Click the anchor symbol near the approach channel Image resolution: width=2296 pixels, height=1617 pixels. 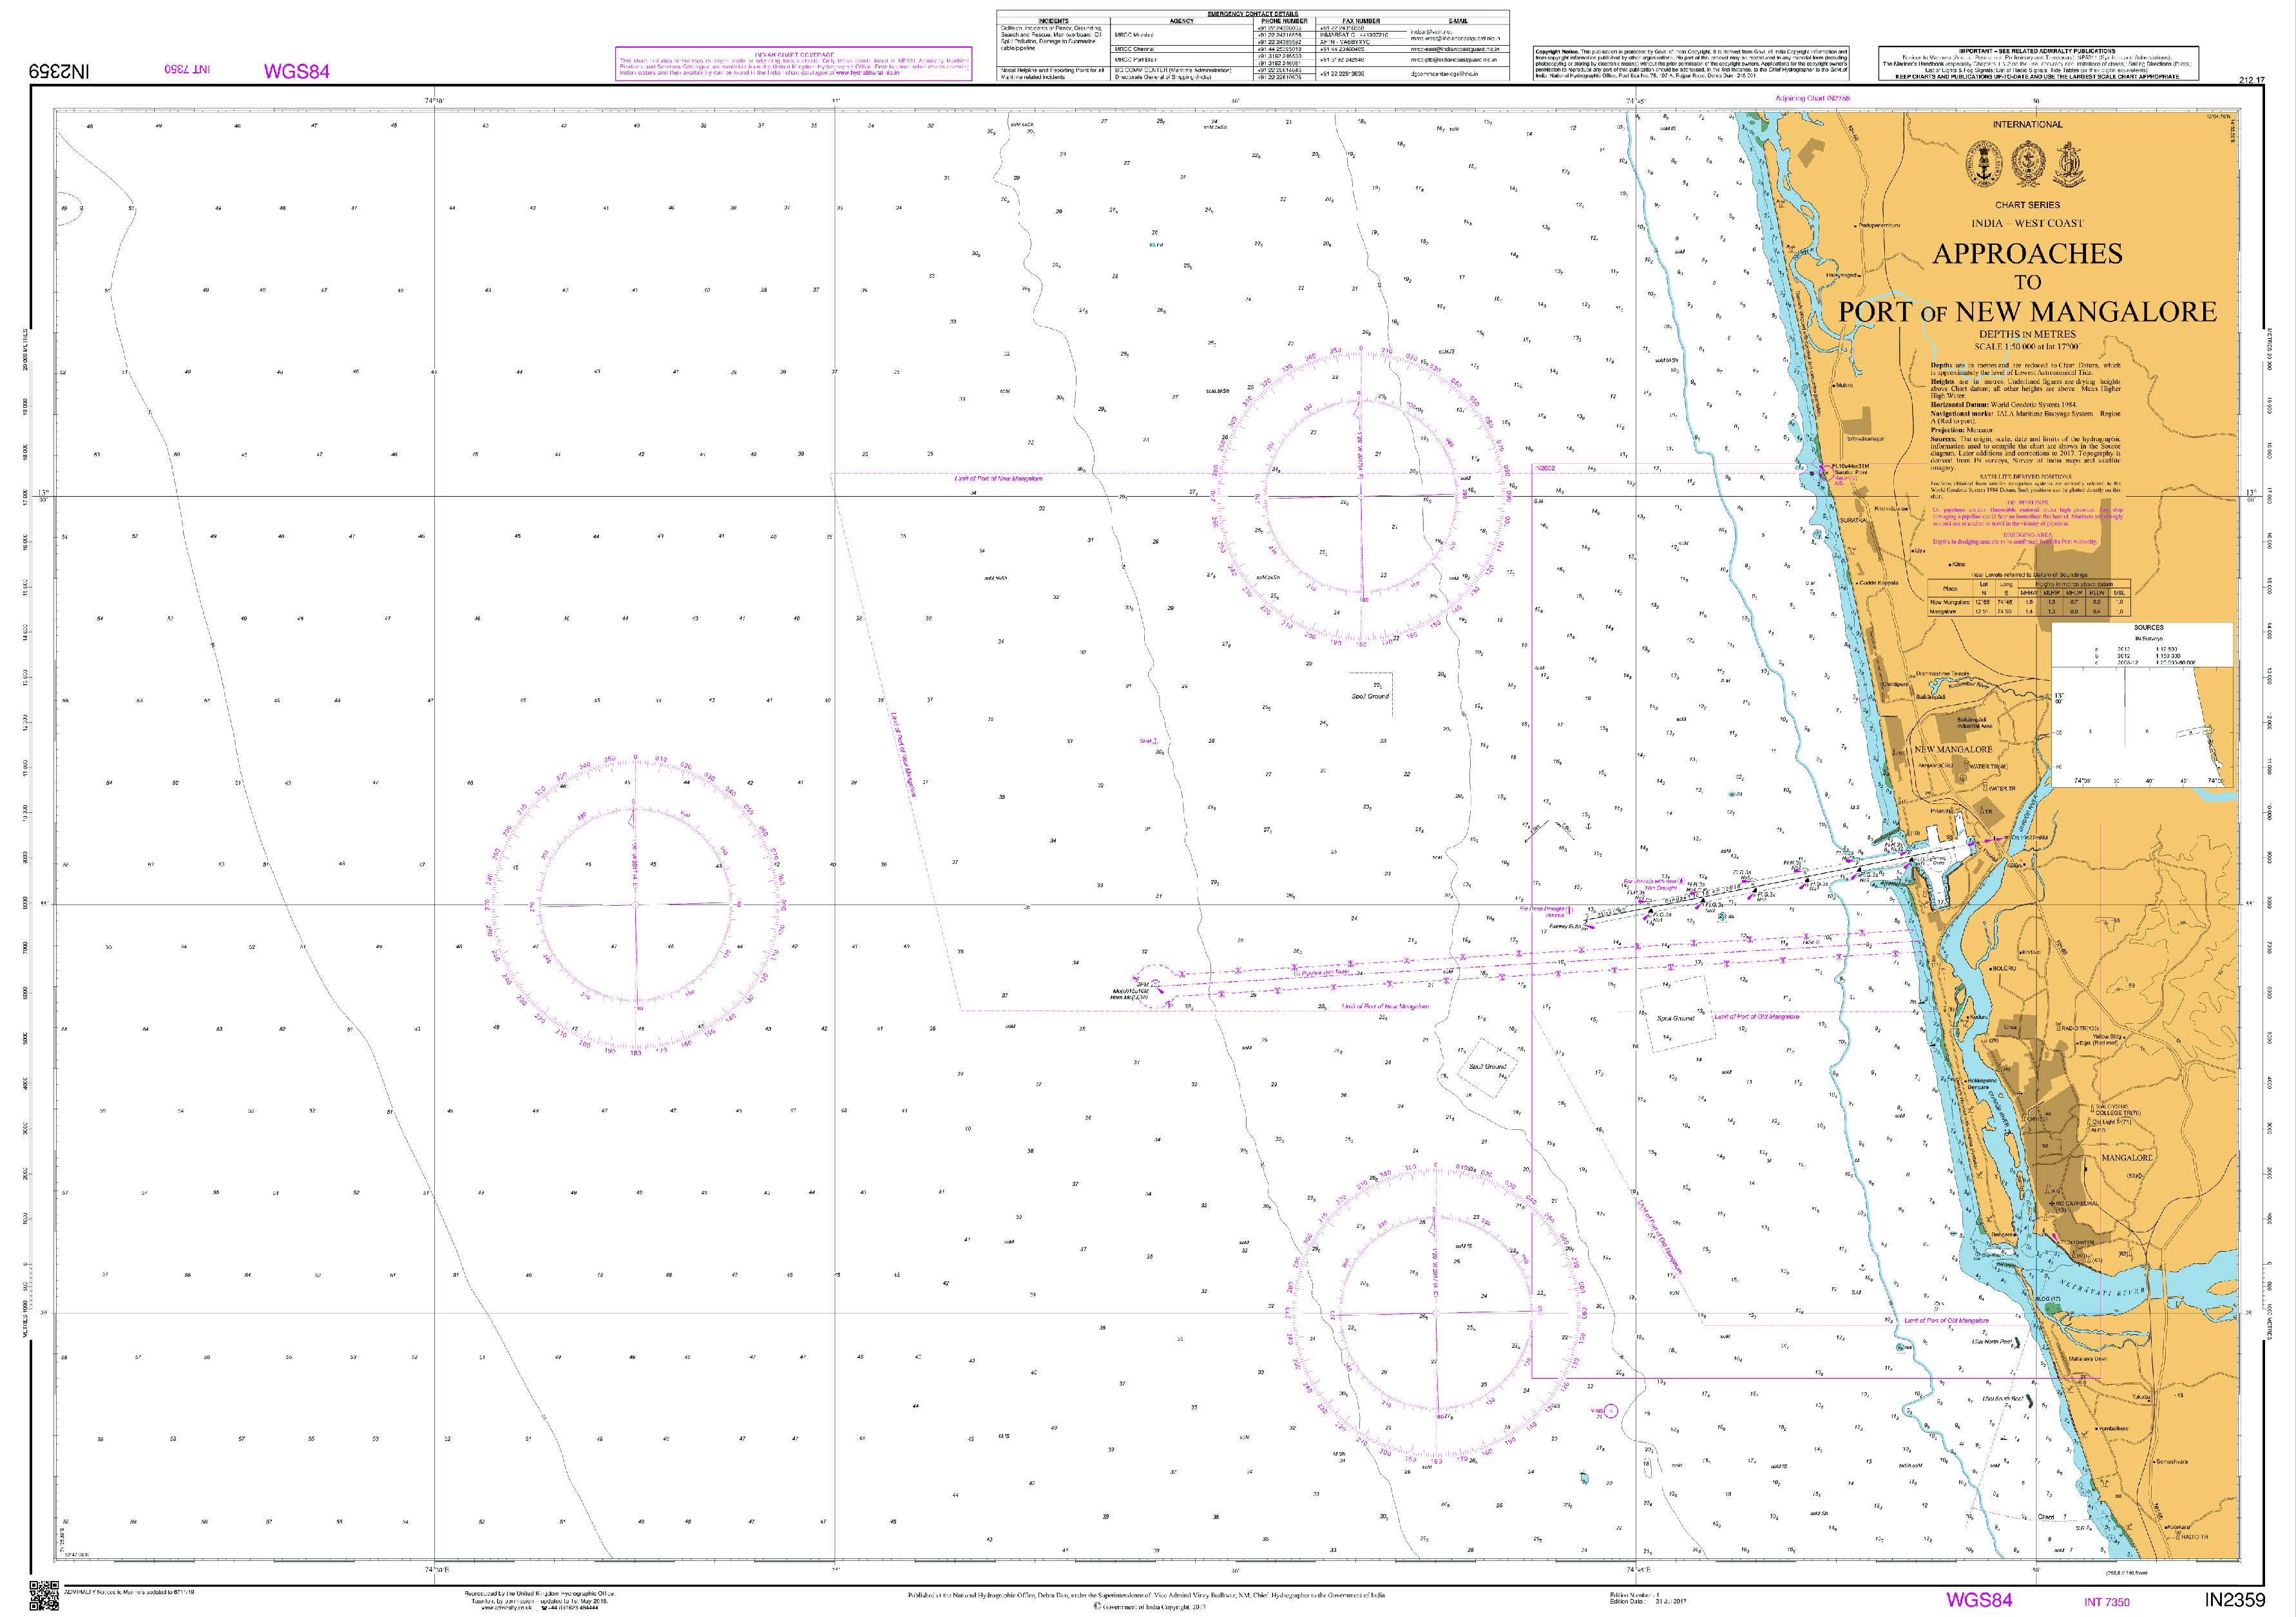pyautogui.click(x=1589, y=826)
